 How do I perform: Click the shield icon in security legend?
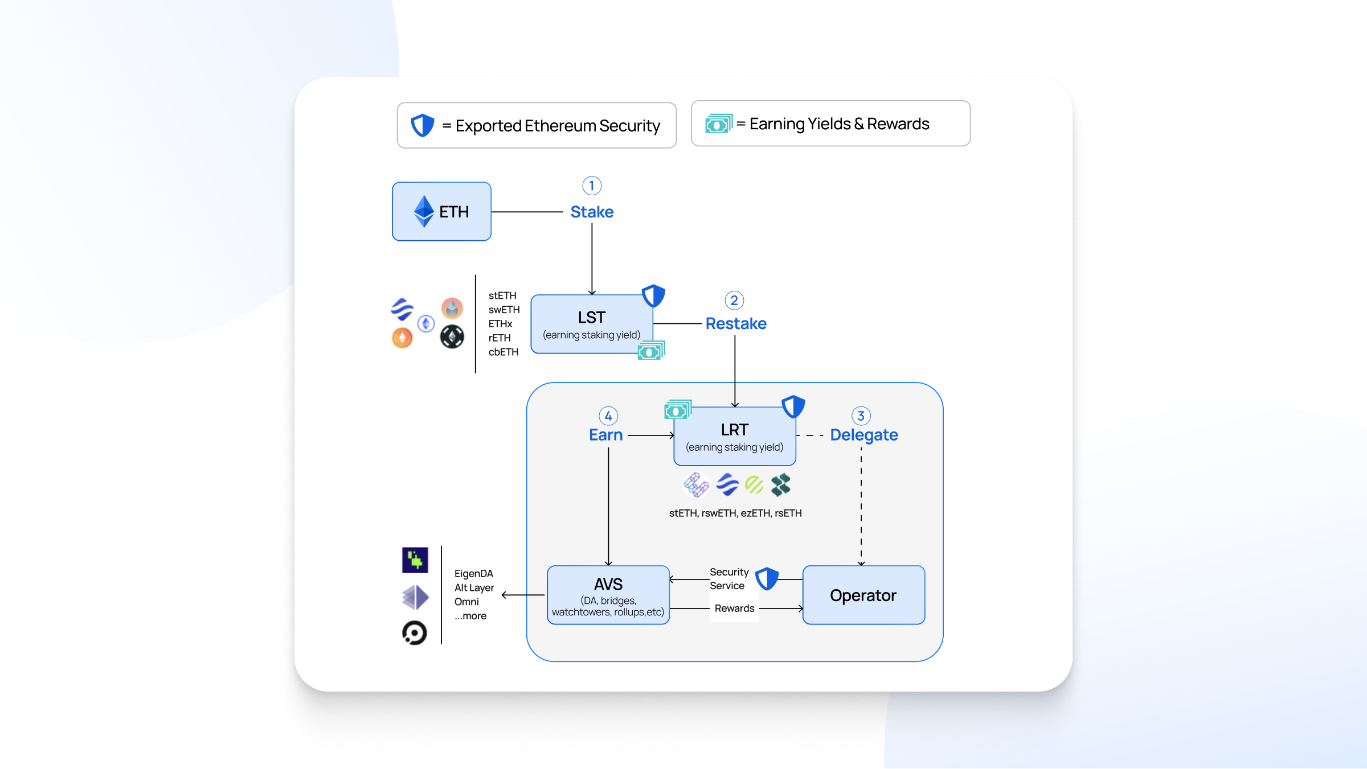[x=423, y=125]
